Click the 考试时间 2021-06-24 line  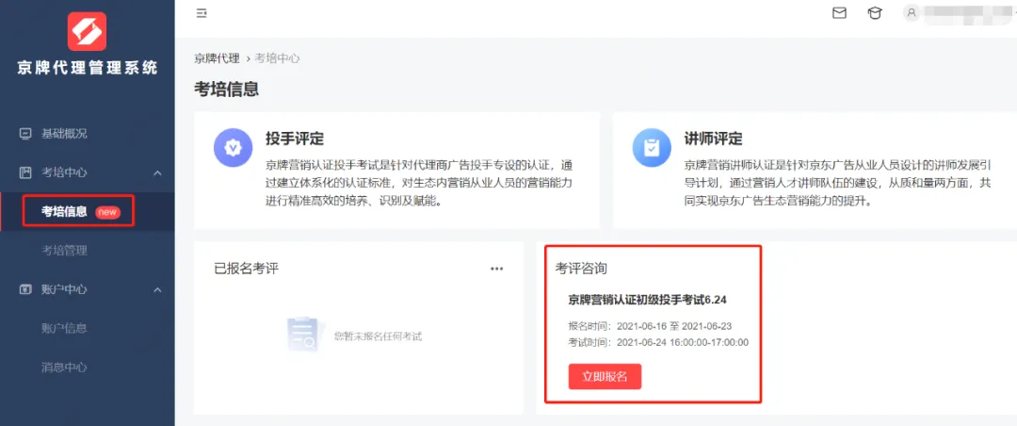pyautogui.click(x=658, y=342)
